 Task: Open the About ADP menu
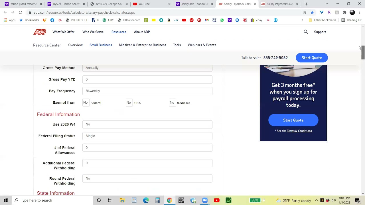(x=142, y=32)
